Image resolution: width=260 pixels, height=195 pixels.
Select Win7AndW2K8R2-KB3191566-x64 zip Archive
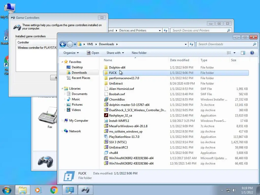pos(176,164)
